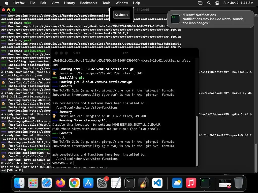Click the front terminal window scrollbar thumb
This screenshot has width=258, height=193.
(197, 141)
